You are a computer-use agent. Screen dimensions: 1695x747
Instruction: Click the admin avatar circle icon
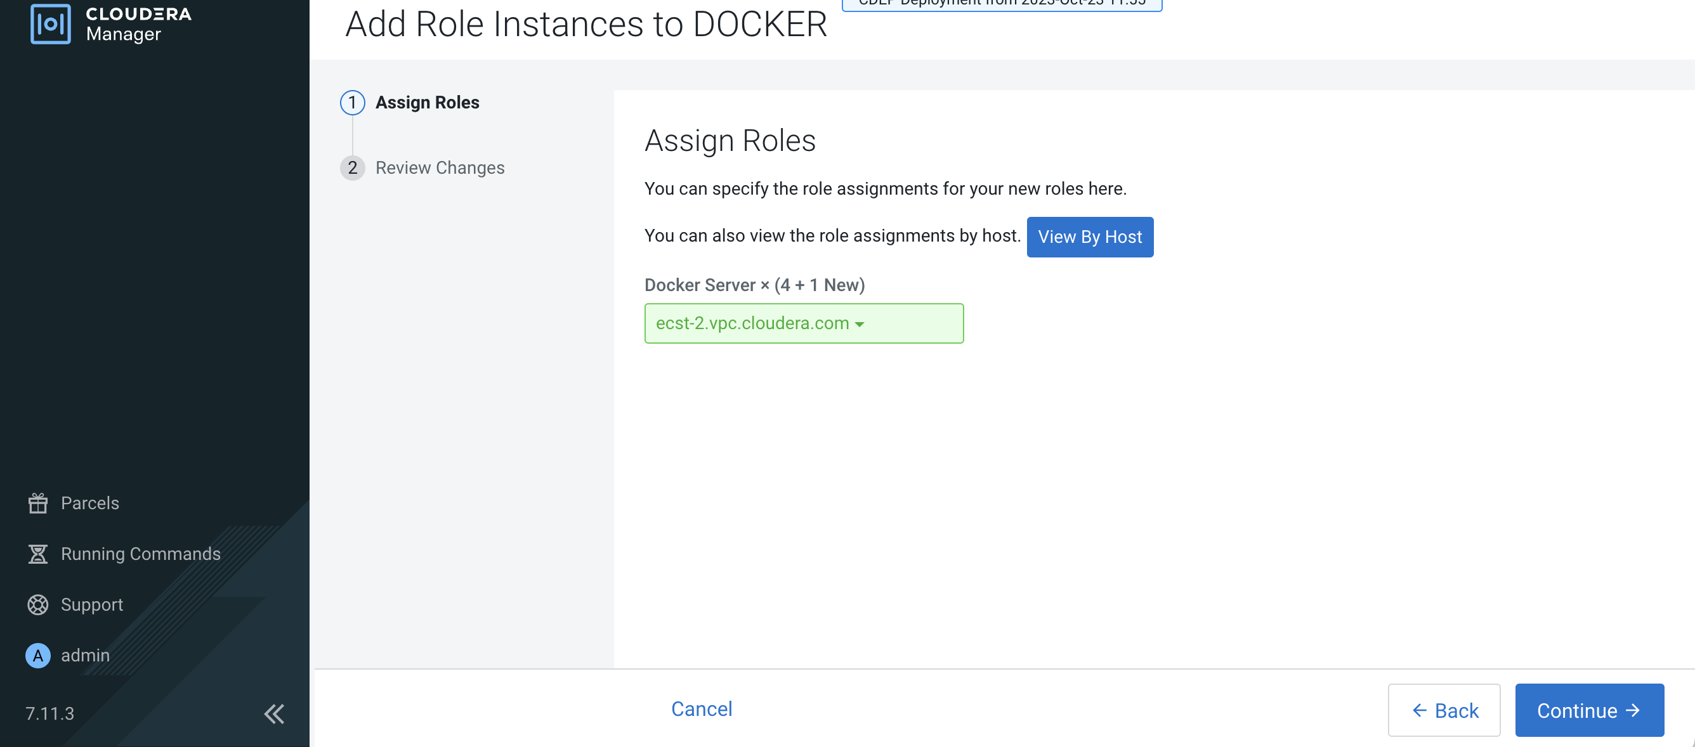37,656
